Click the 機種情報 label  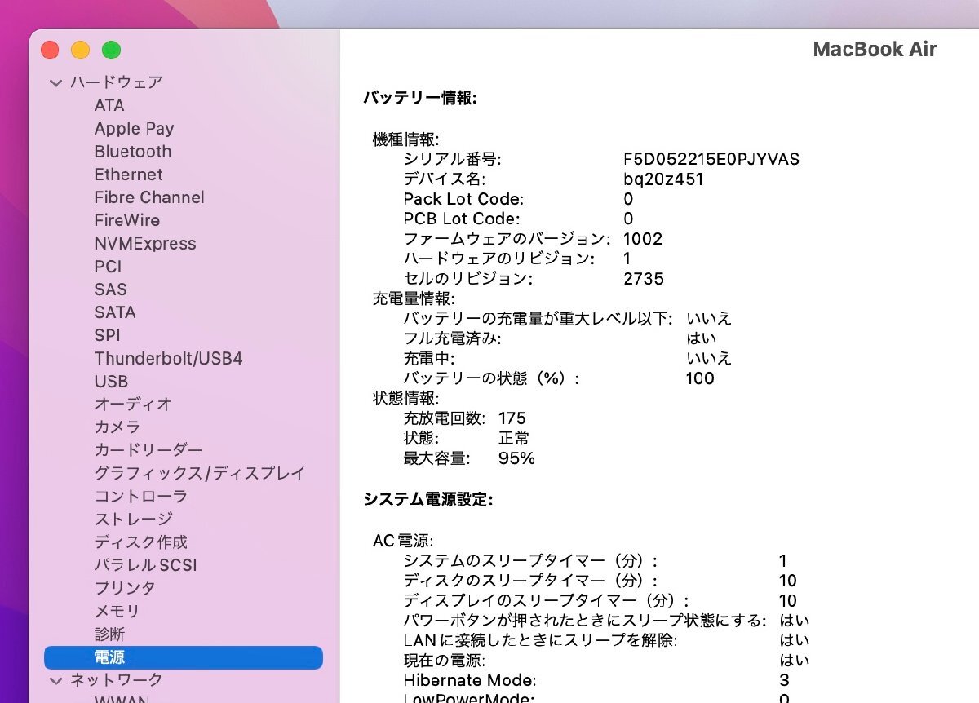pos(405,139)
